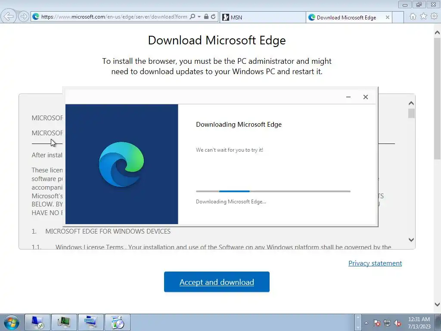Viewport: 441px width, 331px height.
Task: Click the page scrollbar down arrow
Action: (437, 304)
